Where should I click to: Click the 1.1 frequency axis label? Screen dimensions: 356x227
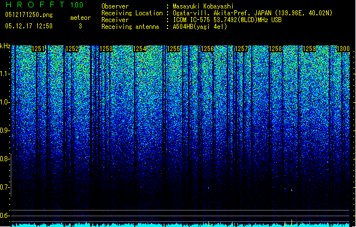point(5,74)
